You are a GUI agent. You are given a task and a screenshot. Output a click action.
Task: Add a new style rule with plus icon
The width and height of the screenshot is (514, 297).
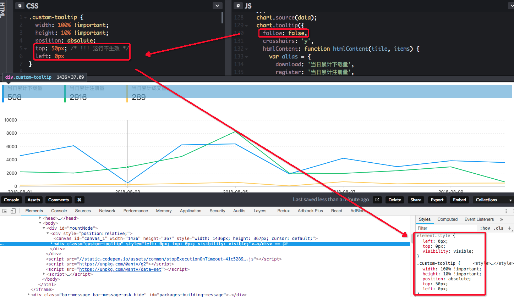coord(510,228)
